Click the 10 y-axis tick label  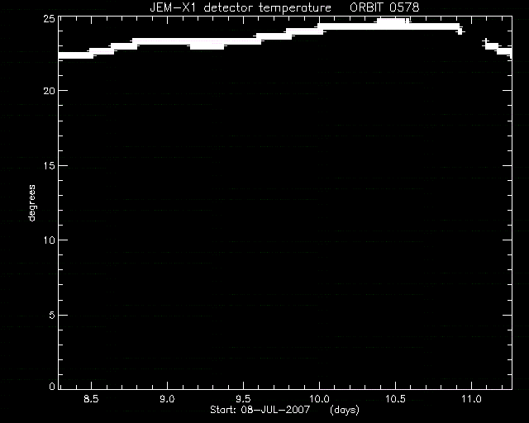pyautogui.click(x=50, y=240)
